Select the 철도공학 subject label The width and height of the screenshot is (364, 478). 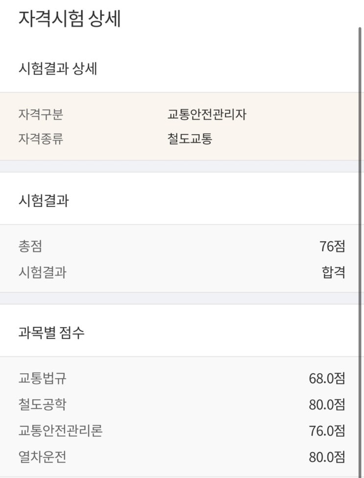point(42,405)
